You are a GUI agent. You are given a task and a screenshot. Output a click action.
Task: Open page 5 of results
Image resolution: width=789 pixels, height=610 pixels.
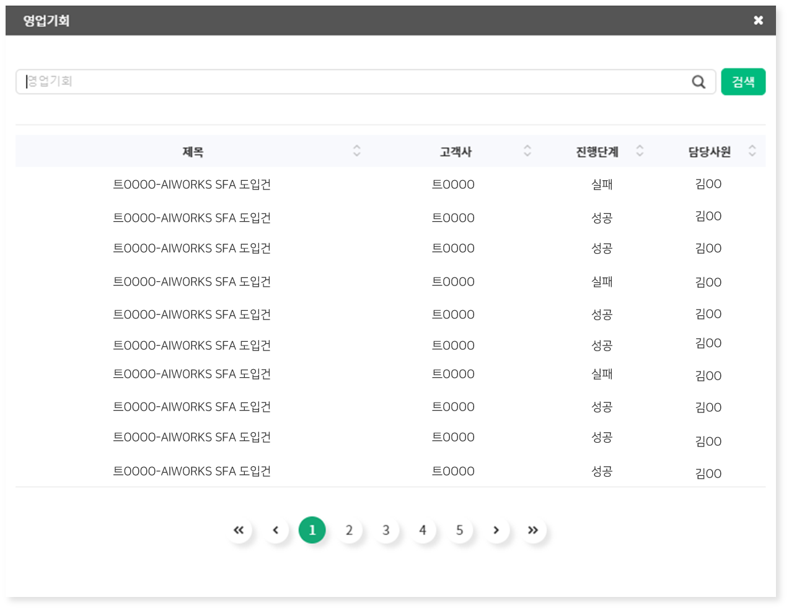click(459, 530)
